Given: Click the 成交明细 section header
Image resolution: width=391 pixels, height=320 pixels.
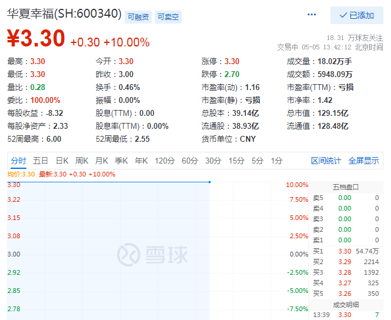Looking at the screenshot, I should [x=346, y=305].
